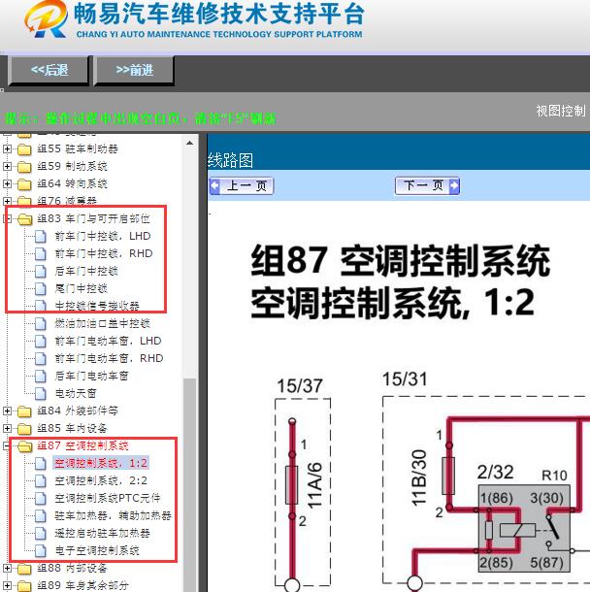The height and width of the screenshot is (592, 590).
Task: Click document icon for 遥控启动驻车加热器
Action: [x=41, y=534]
